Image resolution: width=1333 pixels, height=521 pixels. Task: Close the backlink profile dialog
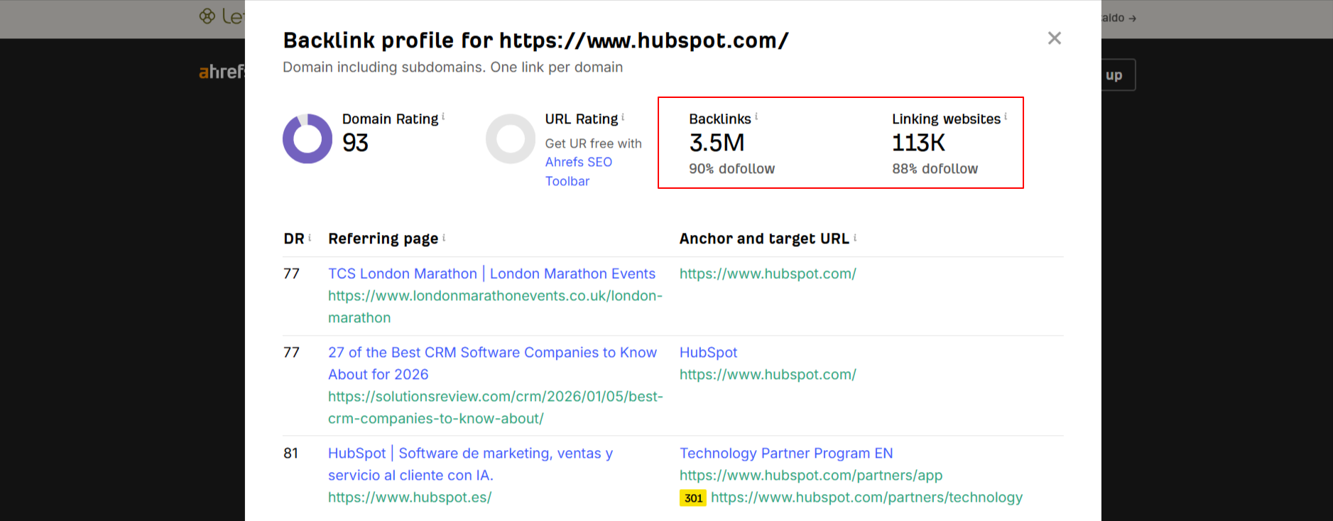pos(1055,38)
